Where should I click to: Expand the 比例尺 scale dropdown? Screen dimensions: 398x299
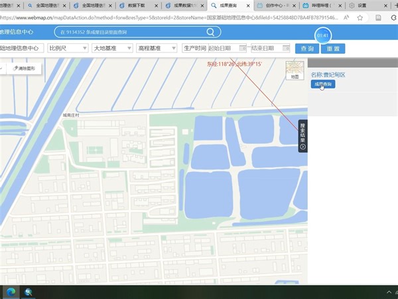click(x=68, y=48)
